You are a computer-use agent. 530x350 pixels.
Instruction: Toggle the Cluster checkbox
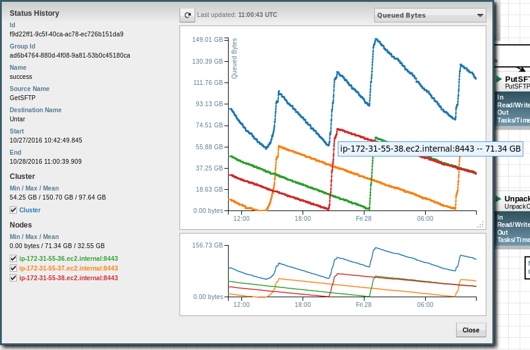[13, 210]
